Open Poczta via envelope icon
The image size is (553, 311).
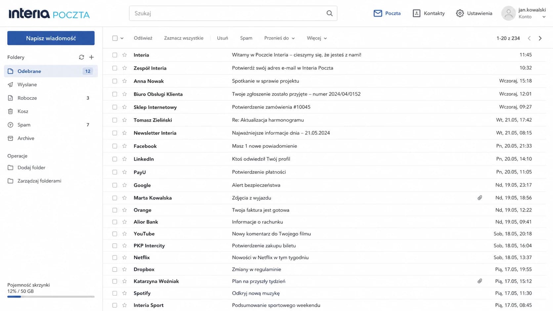(378, 13)
